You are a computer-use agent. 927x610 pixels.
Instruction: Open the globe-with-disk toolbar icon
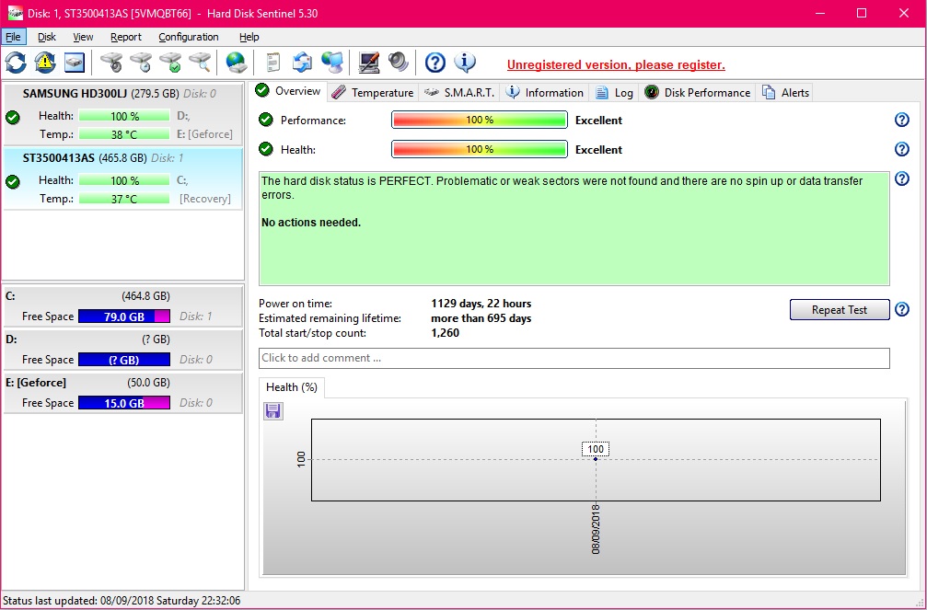237,63
